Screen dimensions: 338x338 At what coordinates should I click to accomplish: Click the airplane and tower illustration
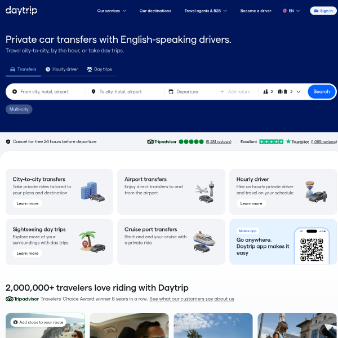point(205,192)
